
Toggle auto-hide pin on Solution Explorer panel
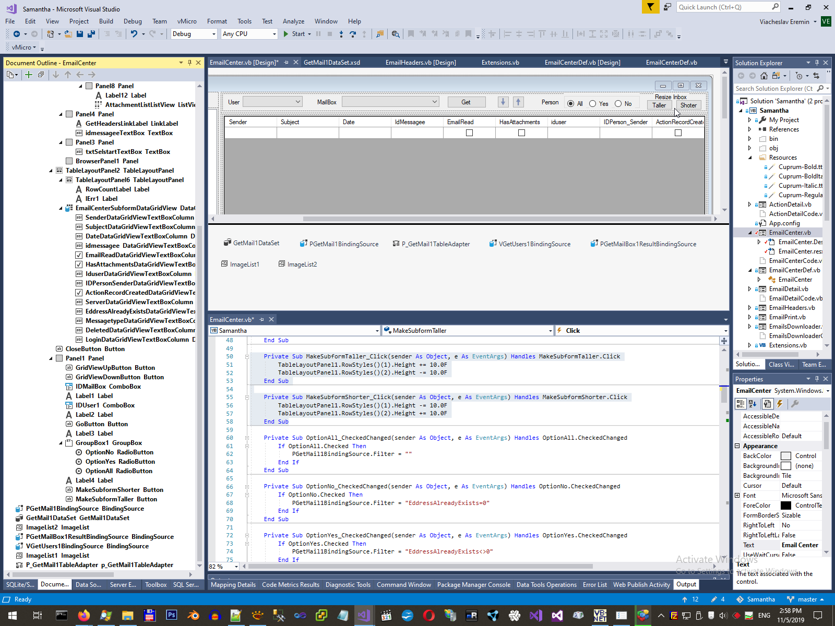(x=817, y=63)
